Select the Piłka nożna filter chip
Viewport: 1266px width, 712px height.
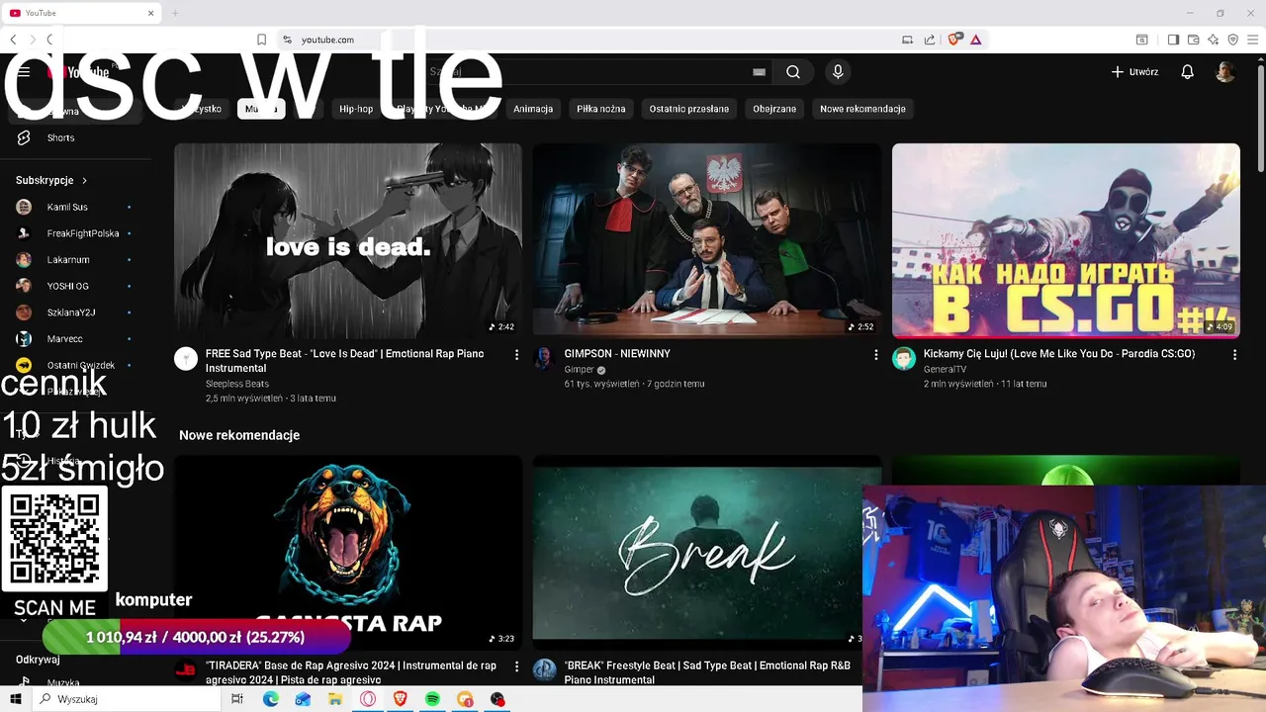[x=601, y=109]
